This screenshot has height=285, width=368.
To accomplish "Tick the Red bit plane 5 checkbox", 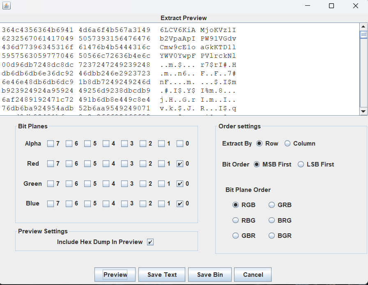I will 87,164.
